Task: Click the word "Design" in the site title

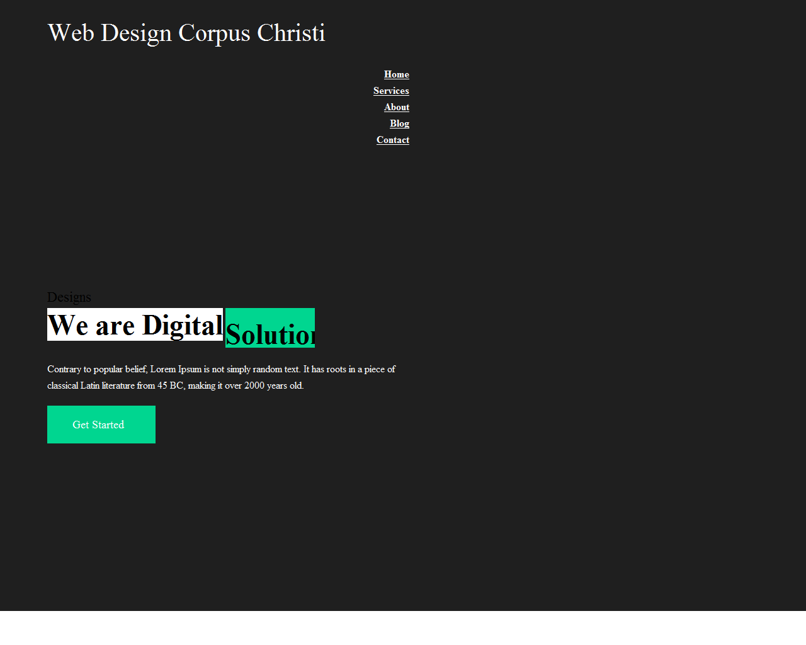Action: point(136,33)
